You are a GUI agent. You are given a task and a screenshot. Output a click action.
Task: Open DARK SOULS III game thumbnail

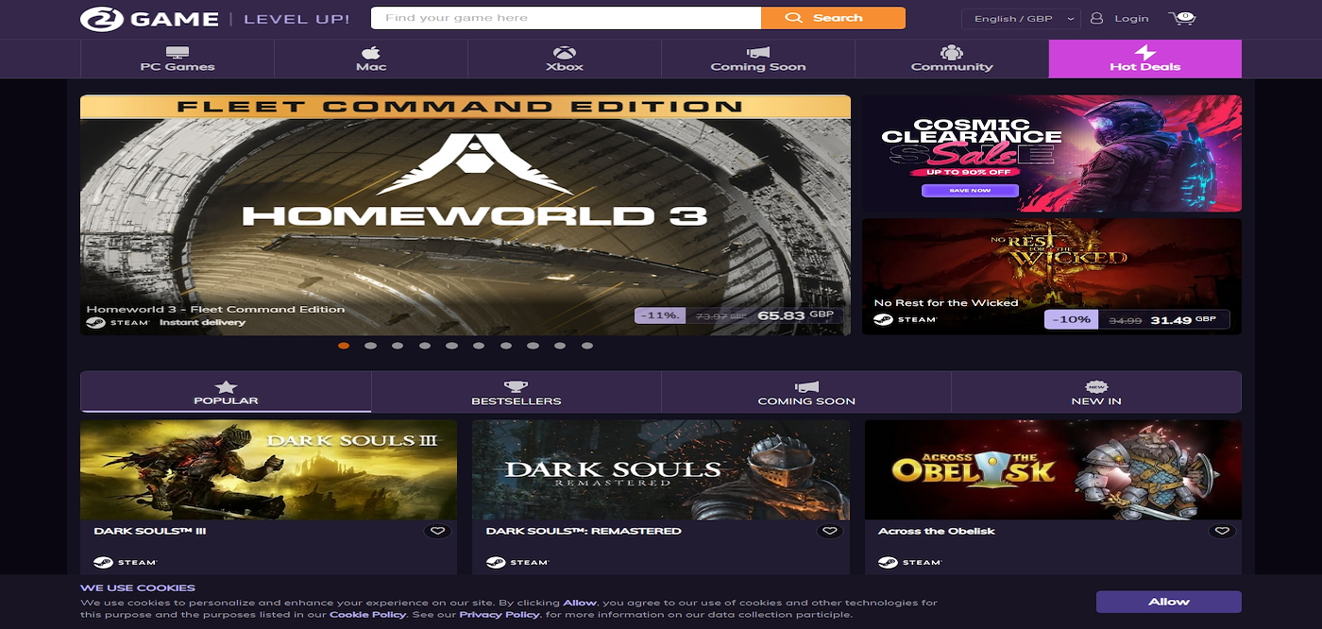(x=268, y=469)
